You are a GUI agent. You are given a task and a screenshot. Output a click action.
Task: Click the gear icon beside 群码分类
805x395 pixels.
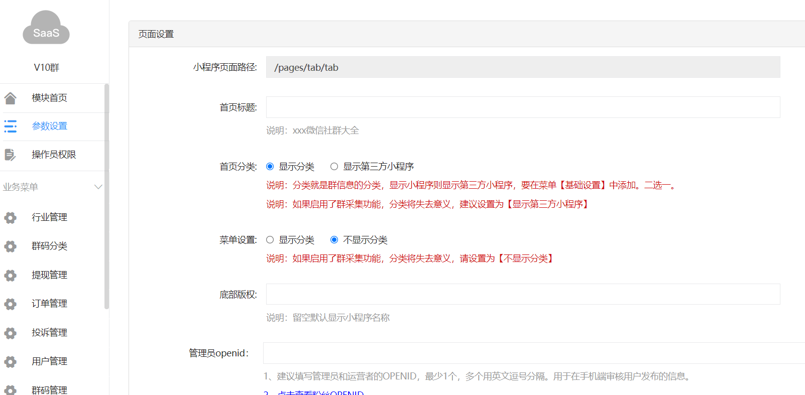pos(11,246)
